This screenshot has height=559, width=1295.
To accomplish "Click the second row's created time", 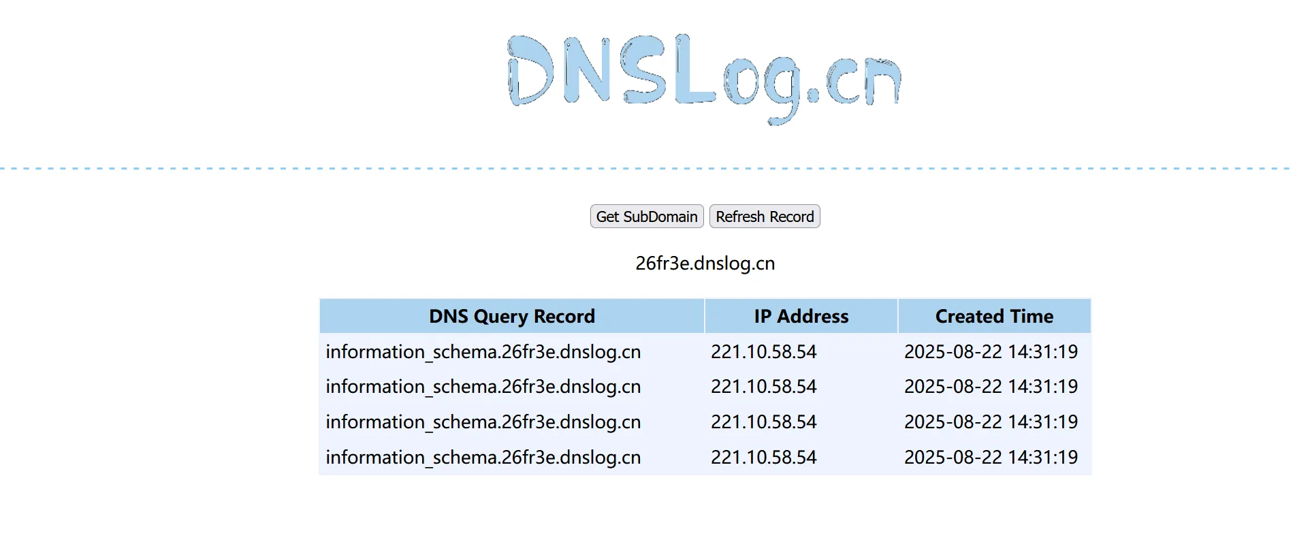I will tap(991, 387).
